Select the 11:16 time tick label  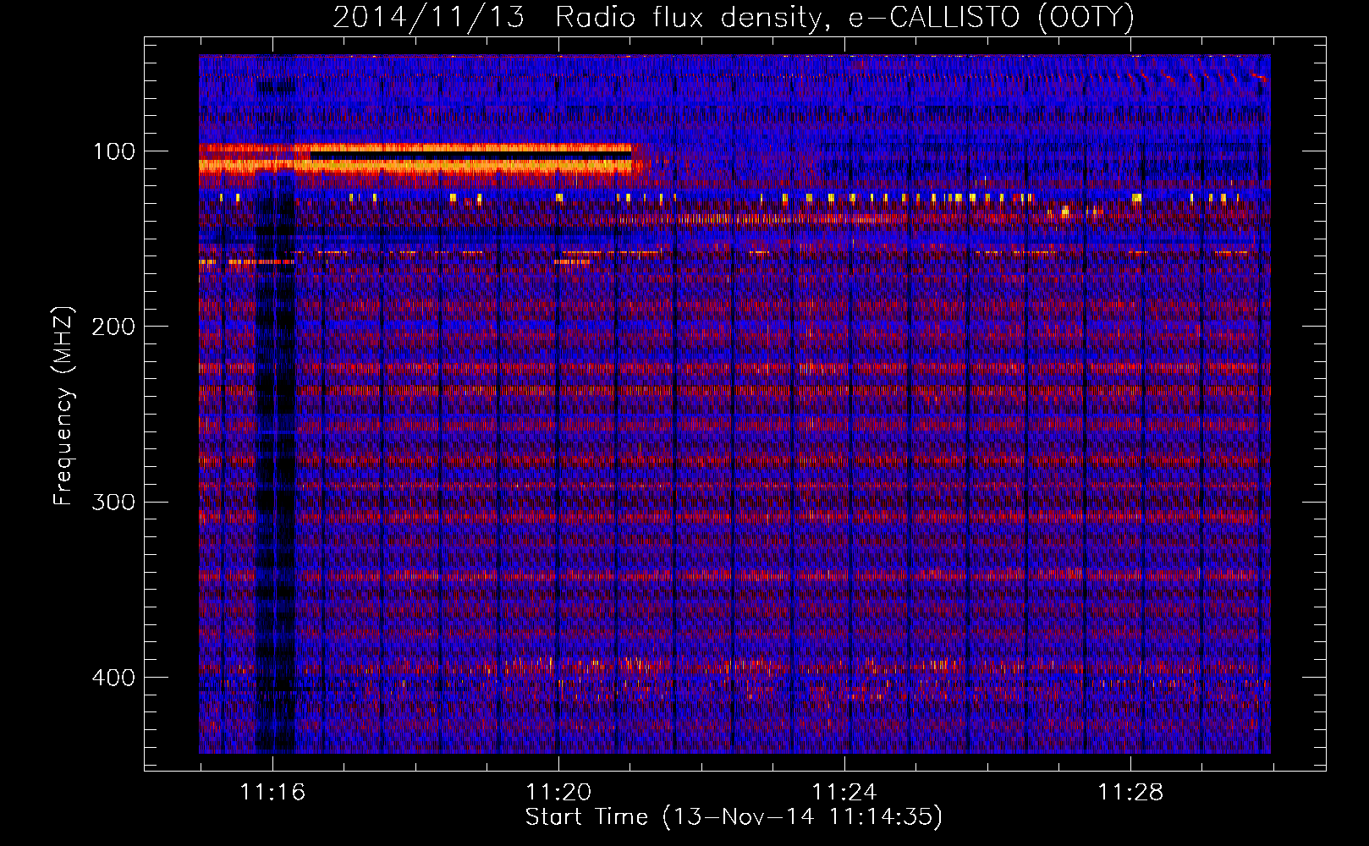pos(272,793)
